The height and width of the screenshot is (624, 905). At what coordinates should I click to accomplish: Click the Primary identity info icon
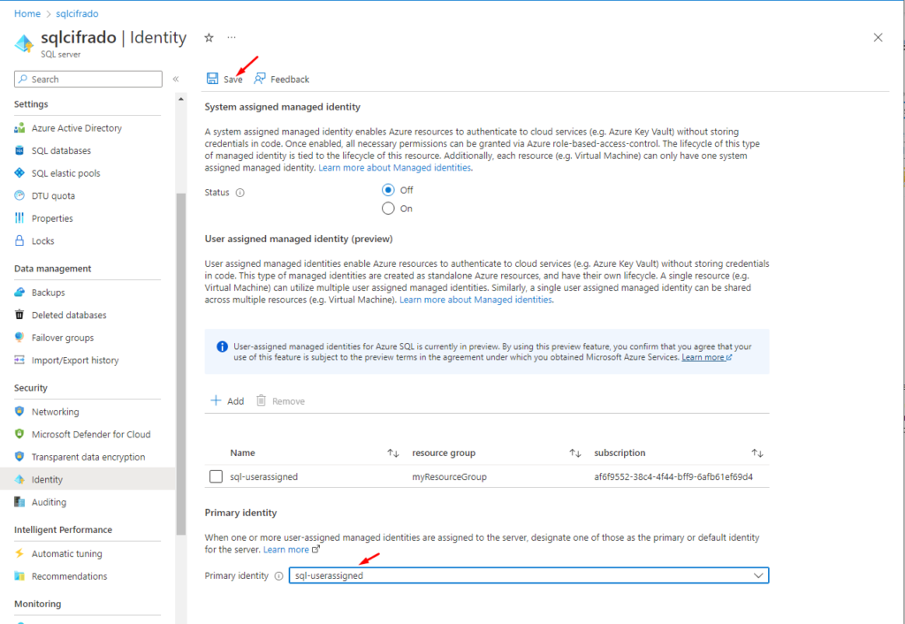[278, 576]
